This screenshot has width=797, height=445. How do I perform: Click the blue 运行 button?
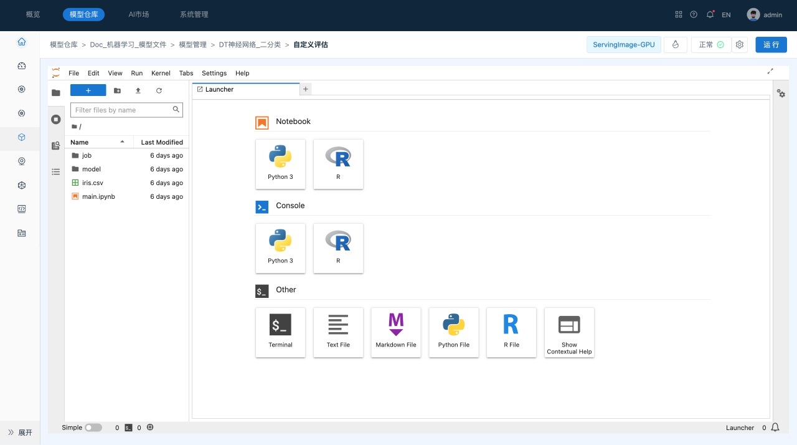pyautogui.click(x=771, y=45)
